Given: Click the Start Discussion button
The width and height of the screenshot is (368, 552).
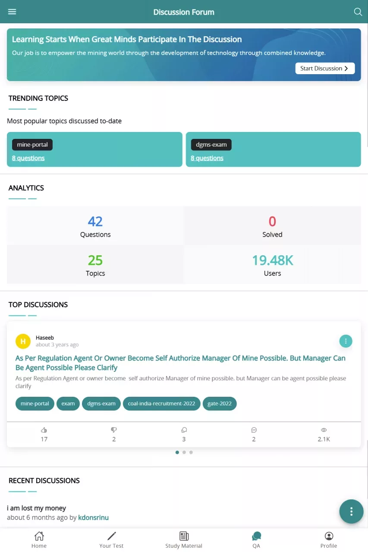Looking at the screenshot, I should point(325,68).
